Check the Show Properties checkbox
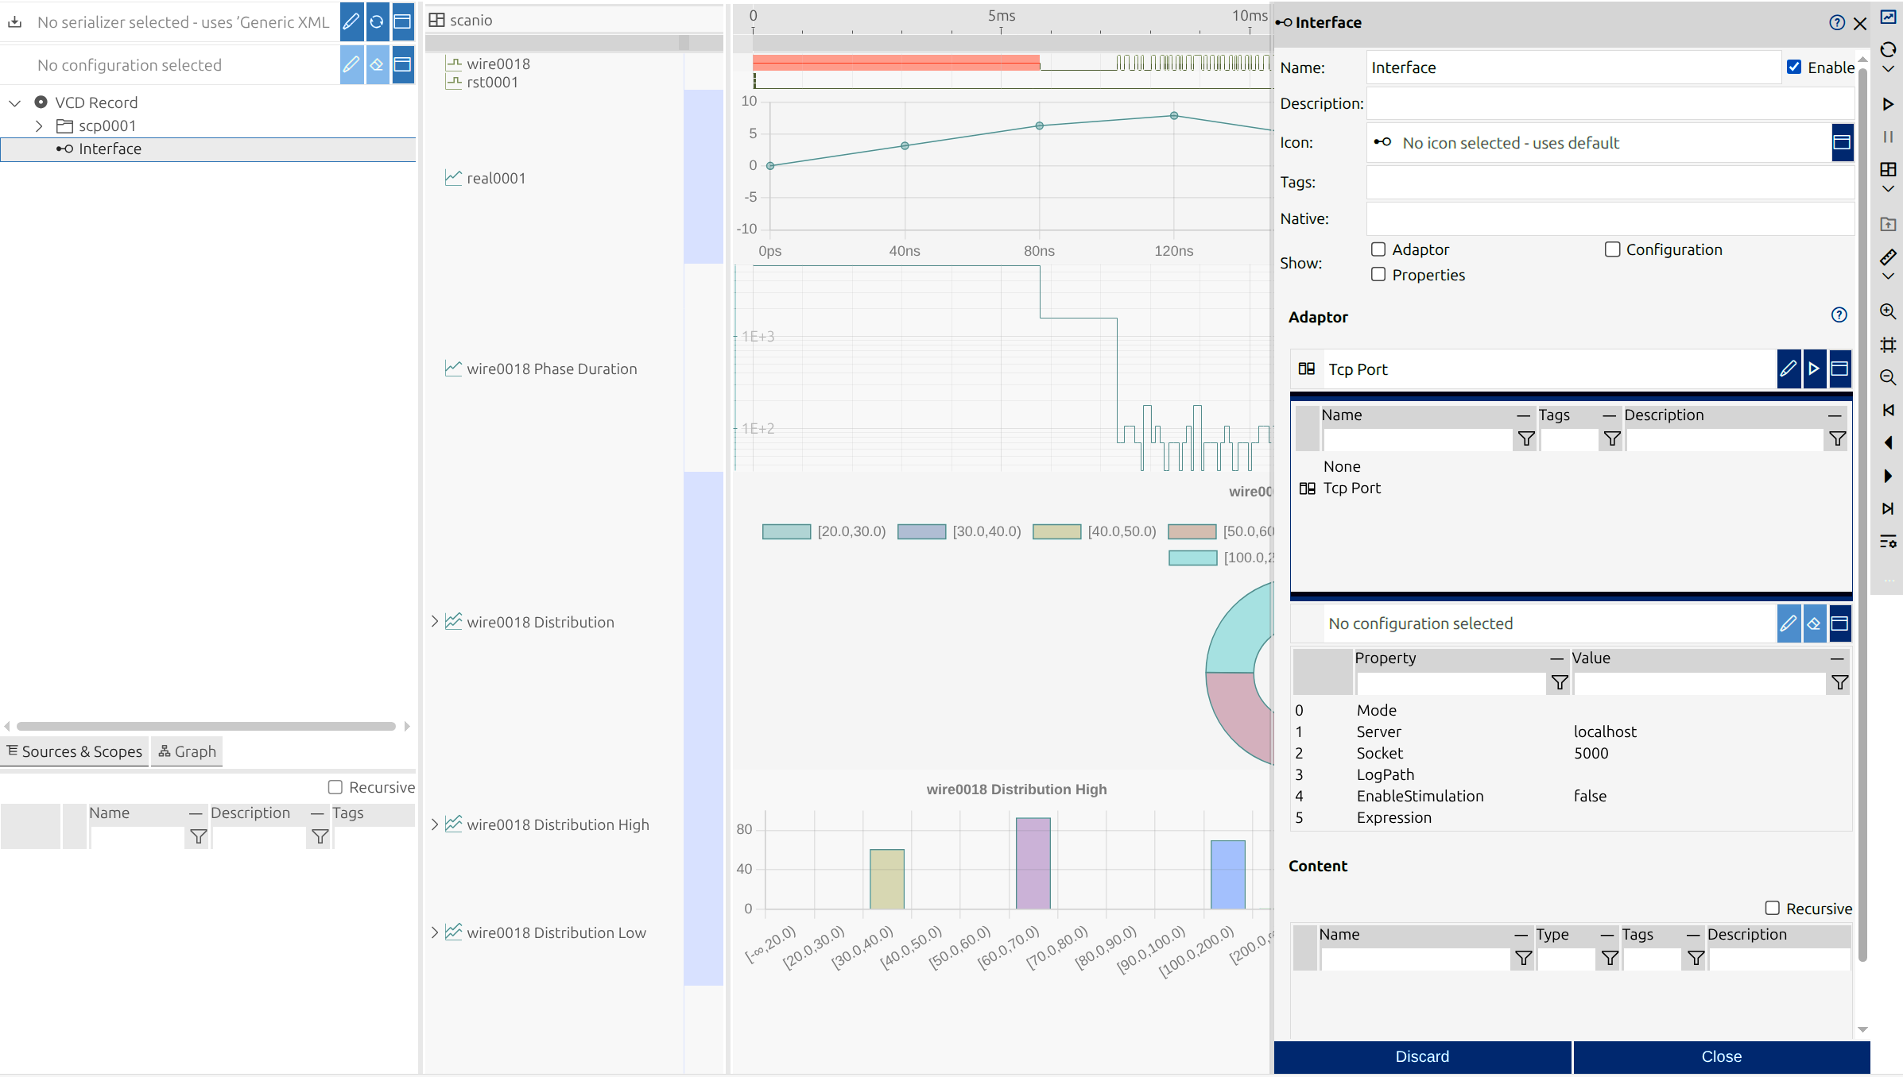This screenshot has width=1903, height=1077. 1378,274
